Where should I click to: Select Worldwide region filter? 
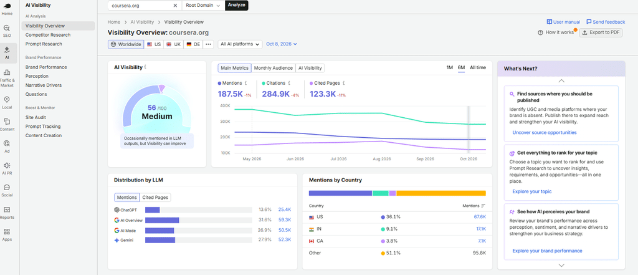click(126, 44)
